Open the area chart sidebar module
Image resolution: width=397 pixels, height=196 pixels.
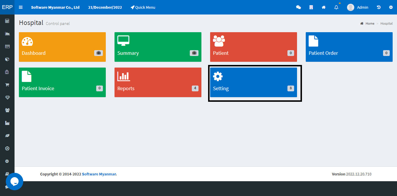7,34
